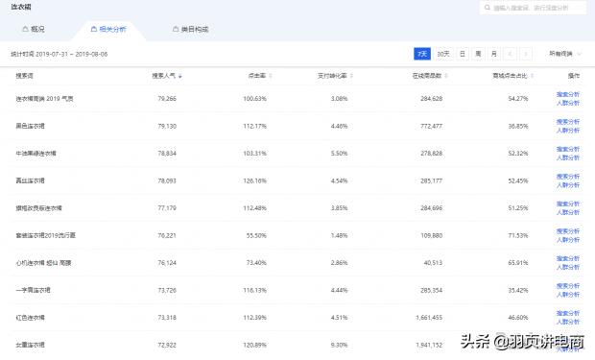
Task: Choose the 周 weekly range button
Action: [478, 54]
